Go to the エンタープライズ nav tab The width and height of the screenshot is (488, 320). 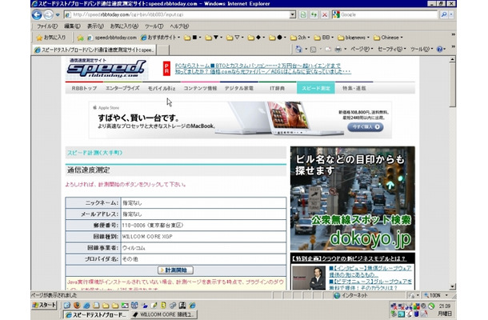click(x=122, y=89)
